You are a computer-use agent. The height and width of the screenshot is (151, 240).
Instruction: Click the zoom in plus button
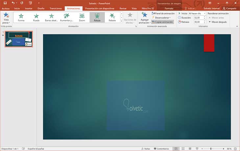click(224, 149)
